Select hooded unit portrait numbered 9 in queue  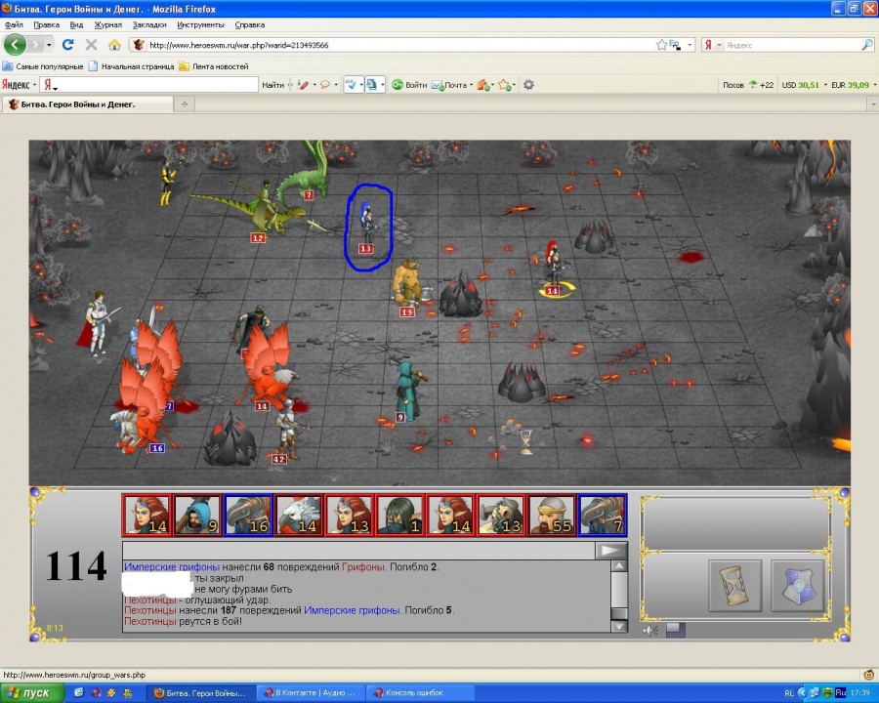click(x=197, y=515)
